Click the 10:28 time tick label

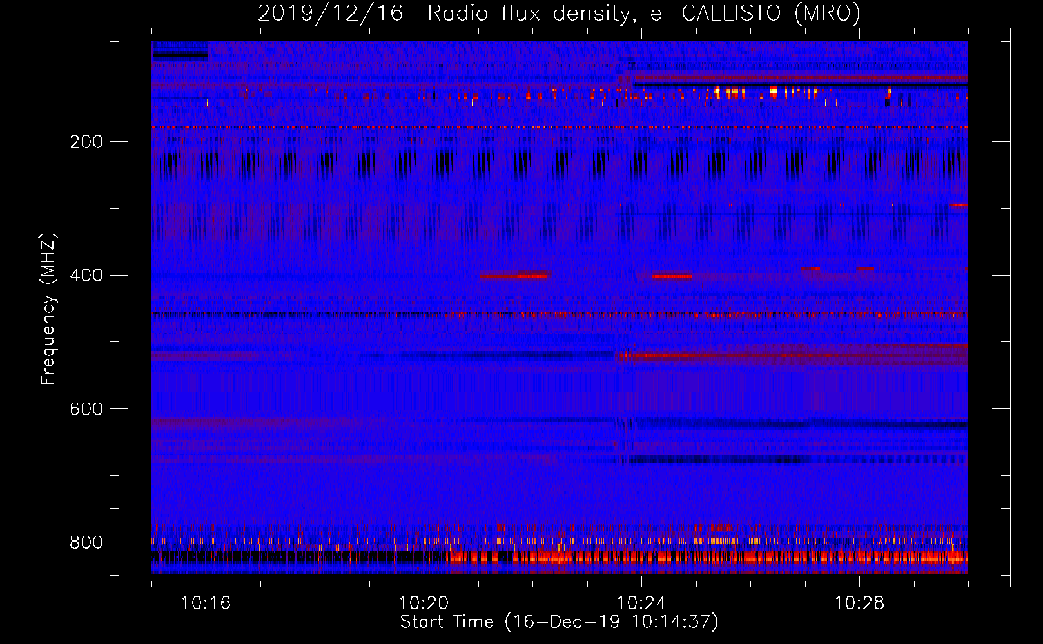tap(859, 603)
